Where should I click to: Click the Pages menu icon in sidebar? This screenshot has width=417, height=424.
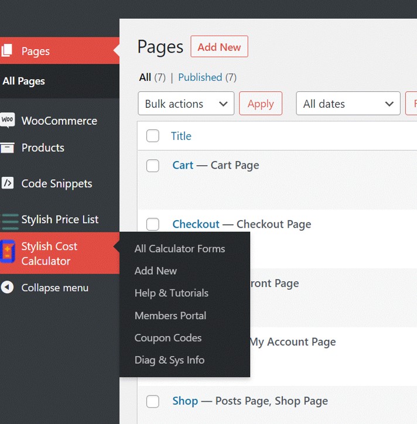[x=6, y=50]
